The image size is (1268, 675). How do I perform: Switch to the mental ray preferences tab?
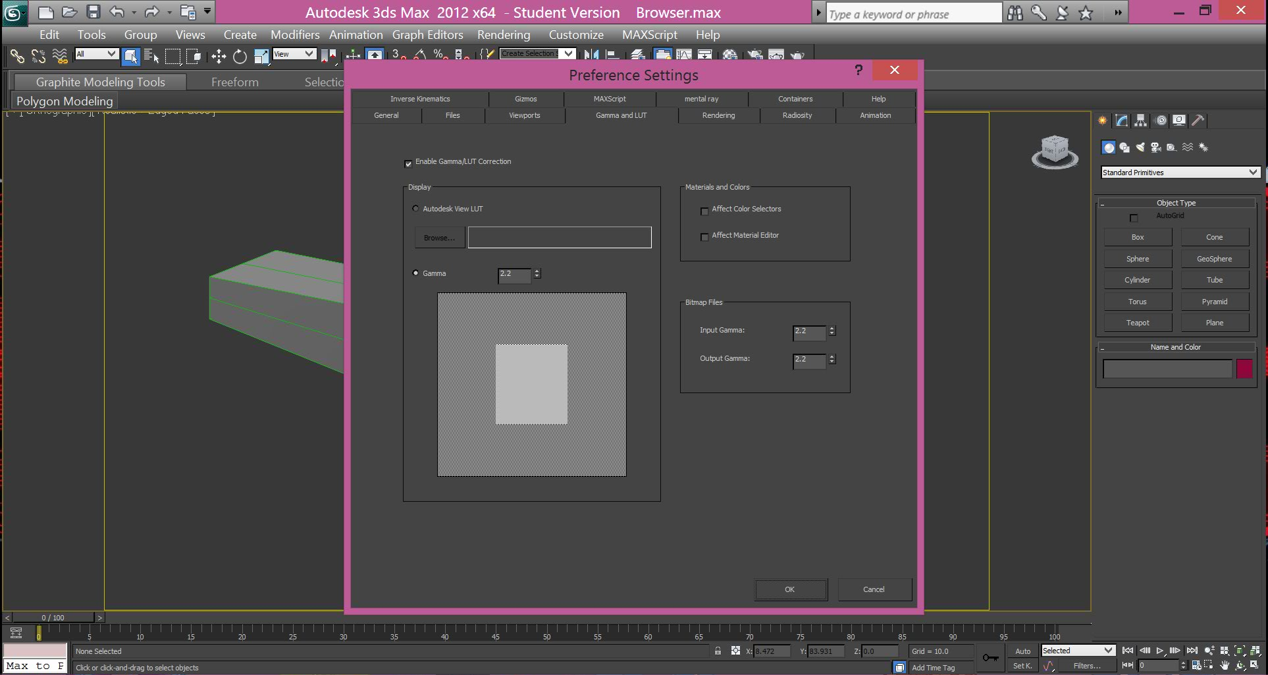(701, 99)
